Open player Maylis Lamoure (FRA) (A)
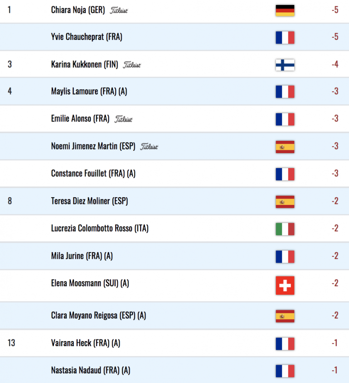Screen dimensions: 349x383 [89, 91]
